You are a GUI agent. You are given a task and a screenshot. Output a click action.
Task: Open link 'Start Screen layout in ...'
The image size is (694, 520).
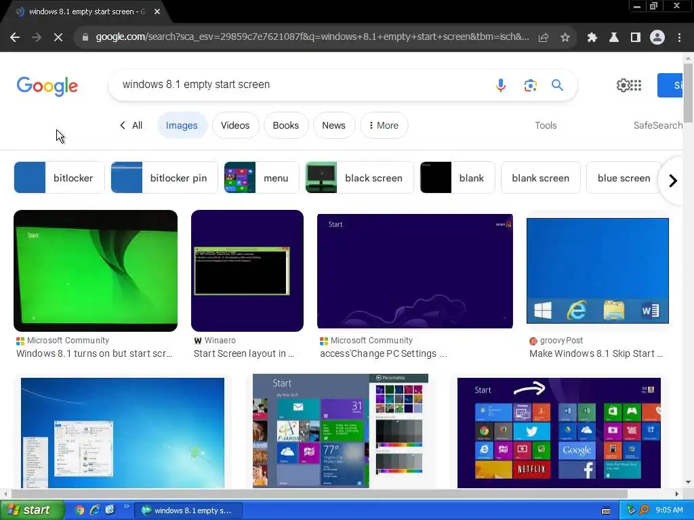click(x=244, y=353)
